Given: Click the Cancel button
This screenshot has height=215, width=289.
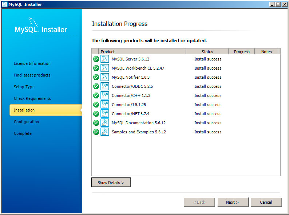Looking at the screenshot, I should click(x=266, y=202).
